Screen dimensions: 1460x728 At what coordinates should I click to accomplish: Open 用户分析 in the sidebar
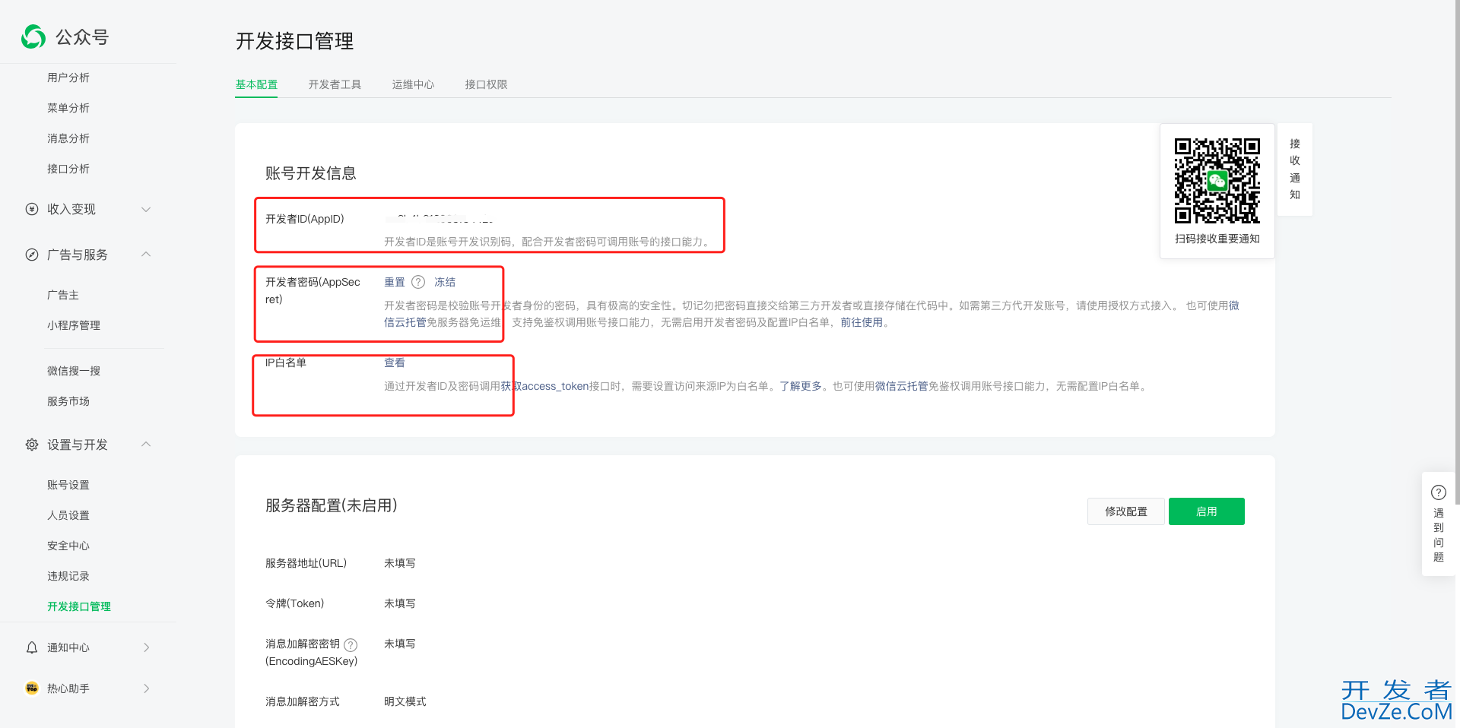point(68,78)
